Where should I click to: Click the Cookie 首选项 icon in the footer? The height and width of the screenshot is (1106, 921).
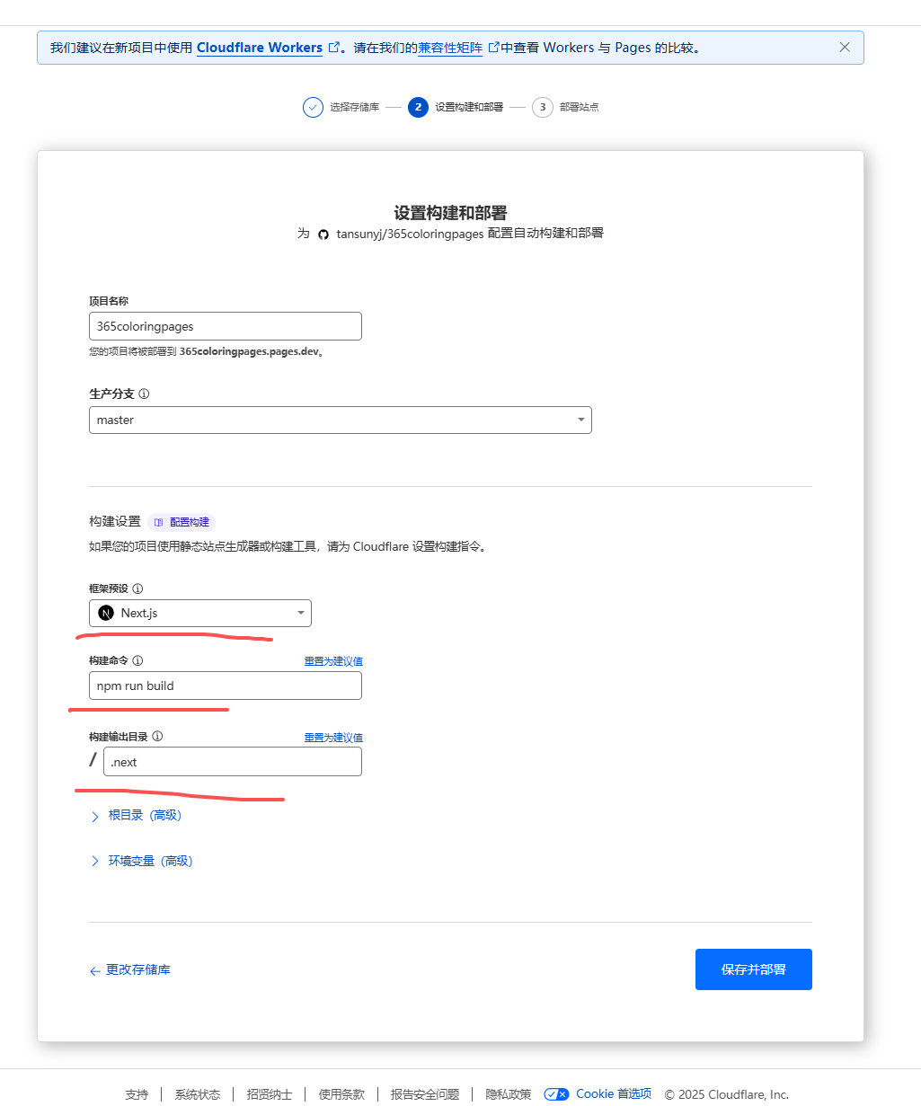[x=556, y=1094]
